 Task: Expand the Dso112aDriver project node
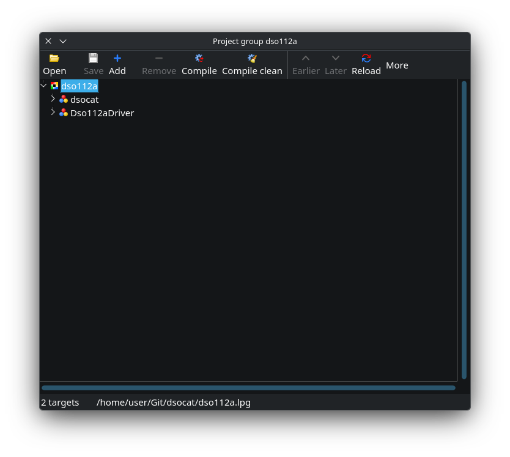point(53,113)
